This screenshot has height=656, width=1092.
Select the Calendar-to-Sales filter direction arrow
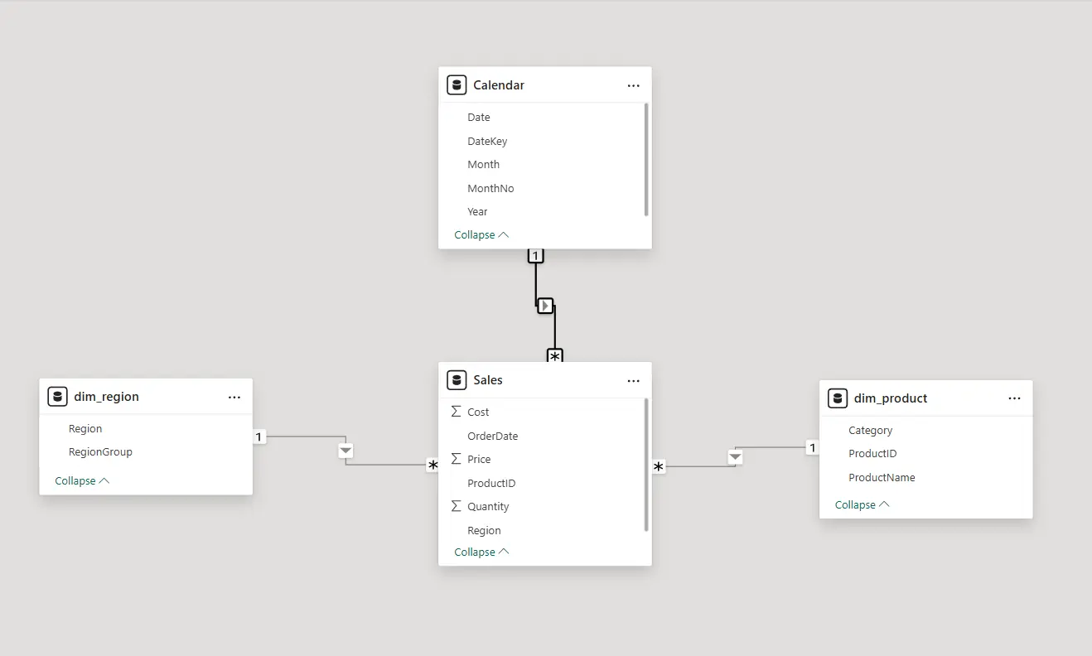pos(545,306)
